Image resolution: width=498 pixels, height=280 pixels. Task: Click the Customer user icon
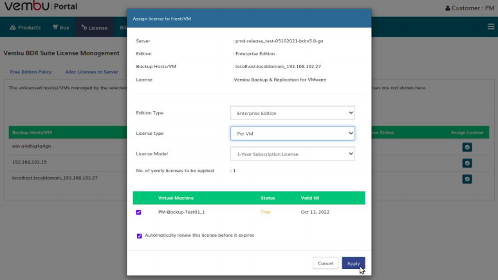(x=448, y=8)
